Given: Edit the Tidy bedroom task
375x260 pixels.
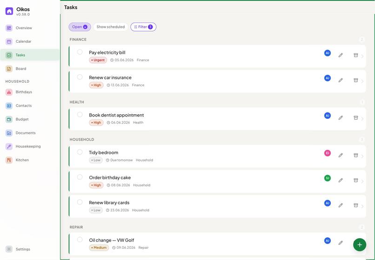Looking at the screenshot, I should [341, 155].
